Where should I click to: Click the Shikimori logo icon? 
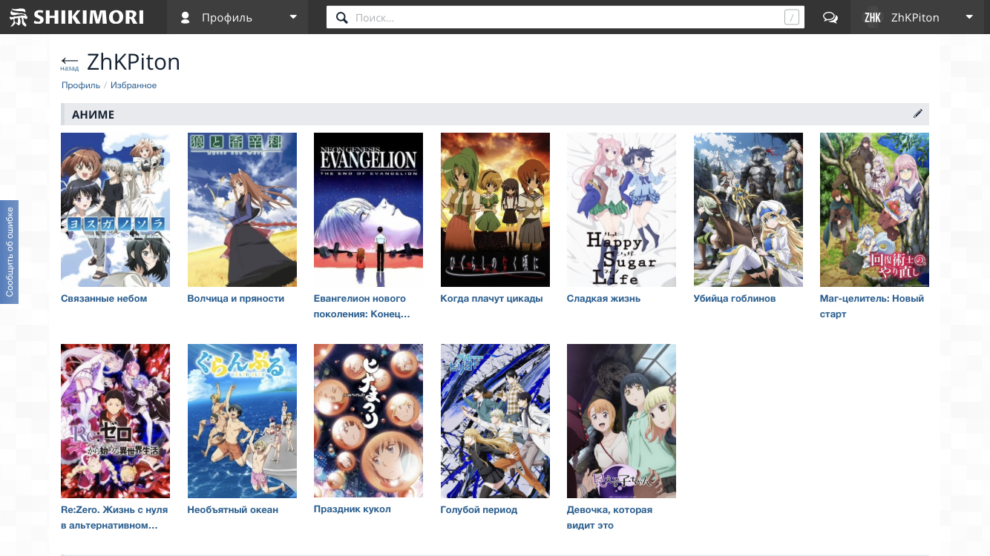pos(19,17)
